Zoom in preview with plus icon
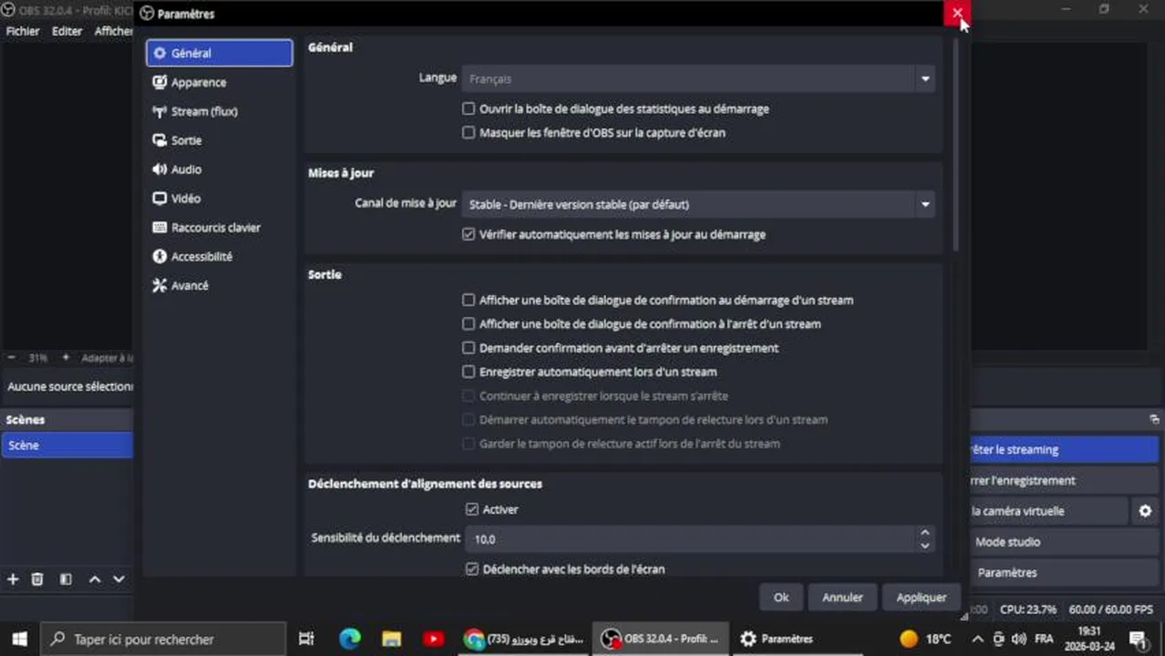Screen dimensions: 1165x656 coord(65,358)
